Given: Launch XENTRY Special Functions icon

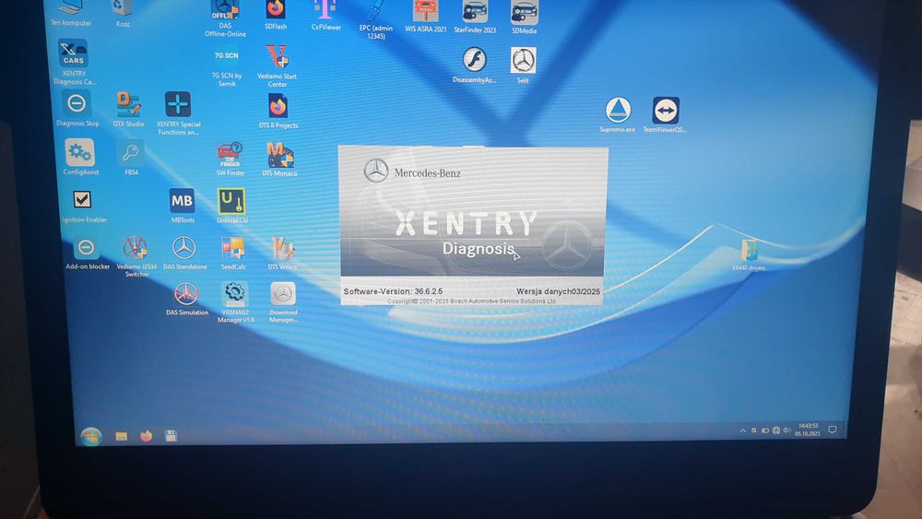Looking at the screenshot, I should [178, 111].
